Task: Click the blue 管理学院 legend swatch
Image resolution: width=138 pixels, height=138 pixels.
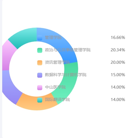Action: [40, 38]
